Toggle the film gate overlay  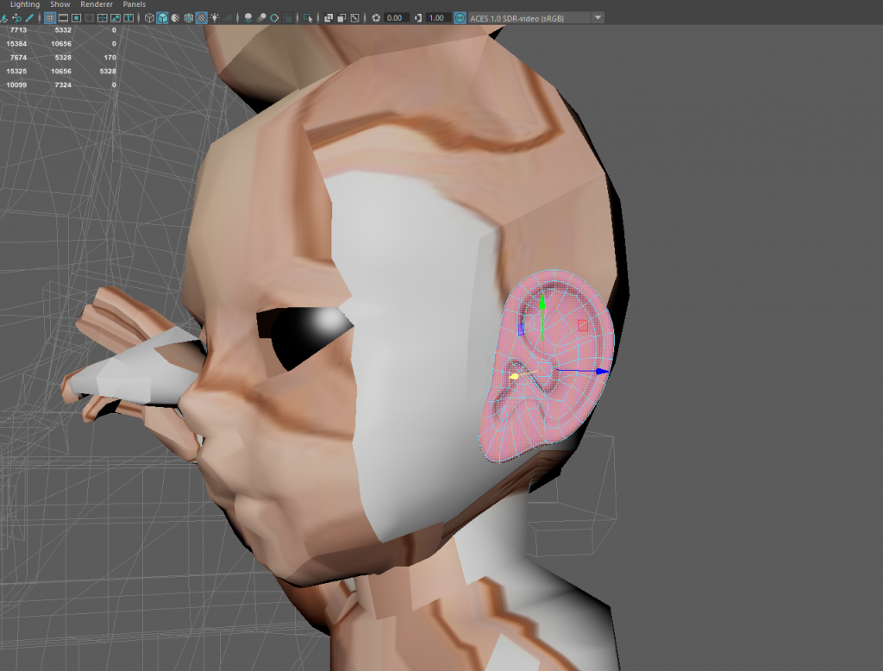[63, 17]
